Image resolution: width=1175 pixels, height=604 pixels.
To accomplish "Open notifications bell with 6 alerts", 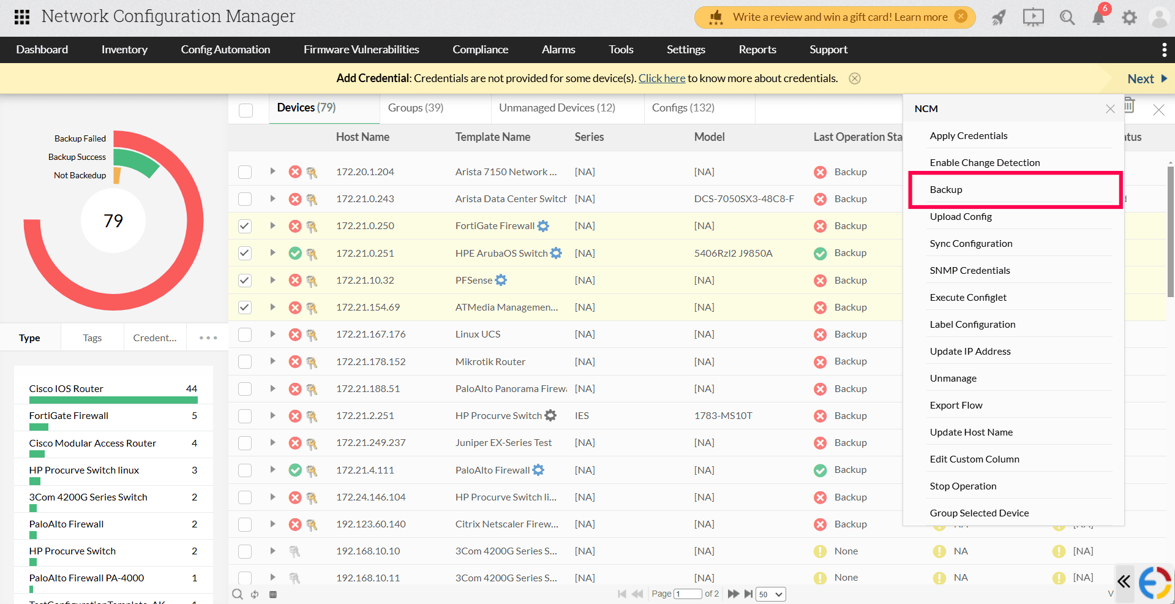I will [1098, 17].
